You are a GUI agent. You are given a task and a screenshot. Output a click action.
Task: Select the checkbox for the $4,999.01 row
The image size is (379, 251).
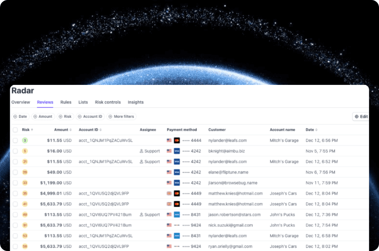click(15, 193)
